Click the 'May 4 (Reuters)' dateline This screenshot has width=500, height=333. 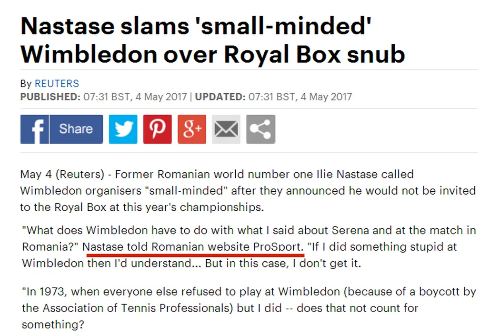(62, 174)
